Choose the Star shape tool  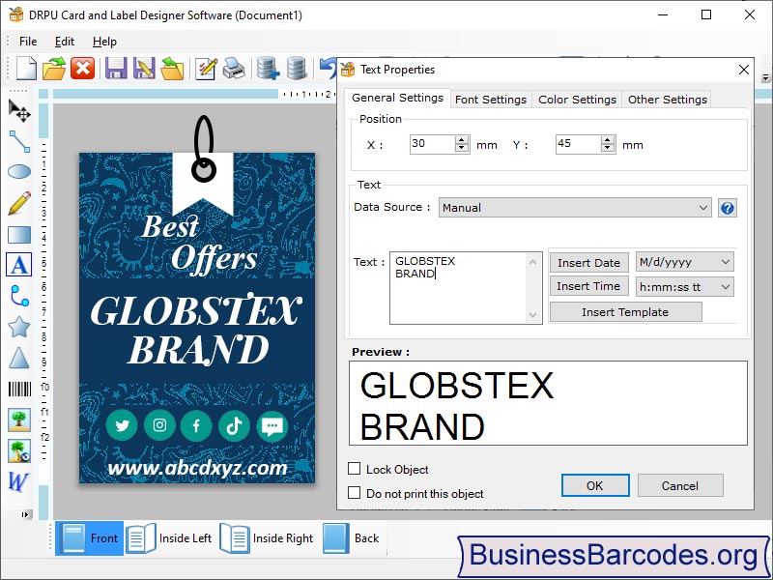pyautogui.click(x=17, y=326)
